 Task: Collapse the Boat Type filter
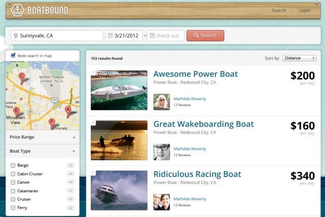click(x=43, y=151)
